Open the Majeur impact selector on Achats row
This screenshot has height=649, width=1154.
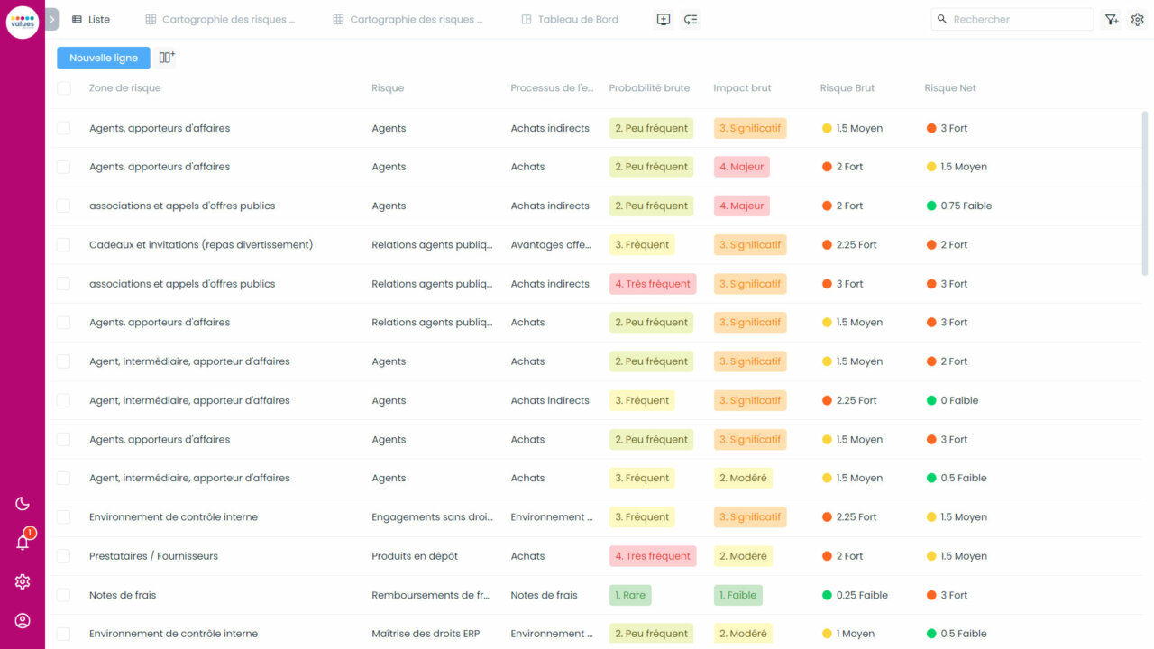point(741,166)
